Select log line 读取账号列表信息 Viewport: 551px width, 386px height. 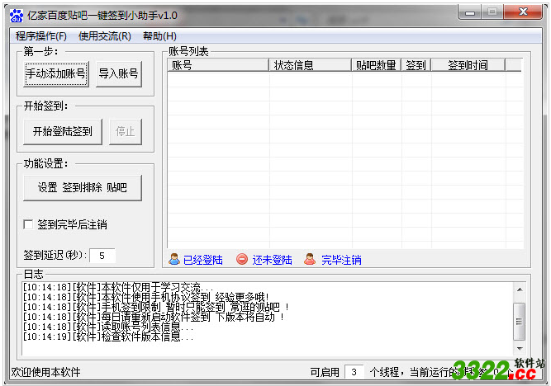coord(108,327)
